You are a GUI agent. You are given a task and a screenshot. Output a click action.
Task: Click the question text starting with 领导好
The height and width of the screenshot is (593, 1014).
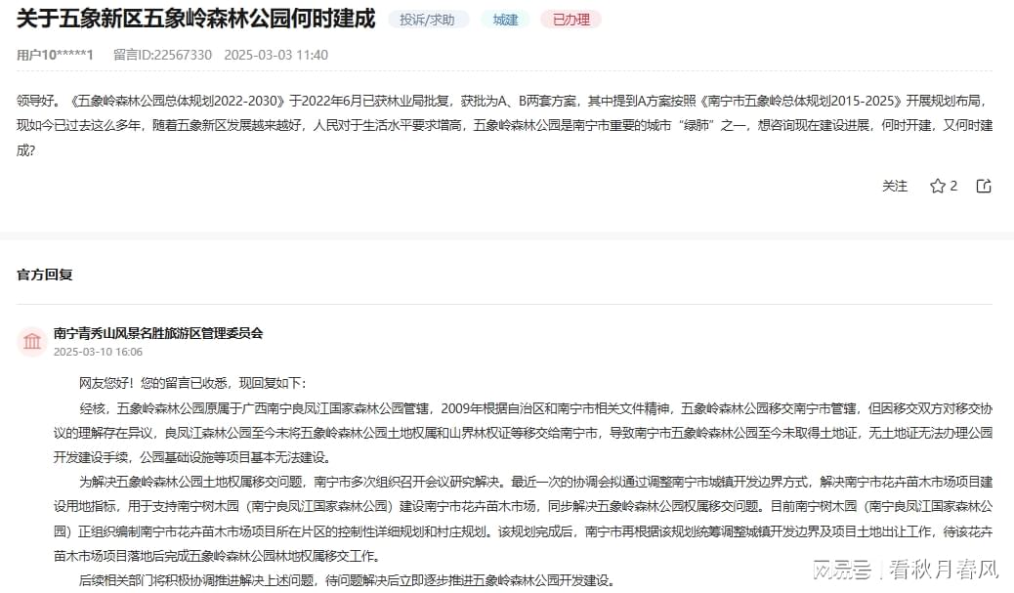504,125
